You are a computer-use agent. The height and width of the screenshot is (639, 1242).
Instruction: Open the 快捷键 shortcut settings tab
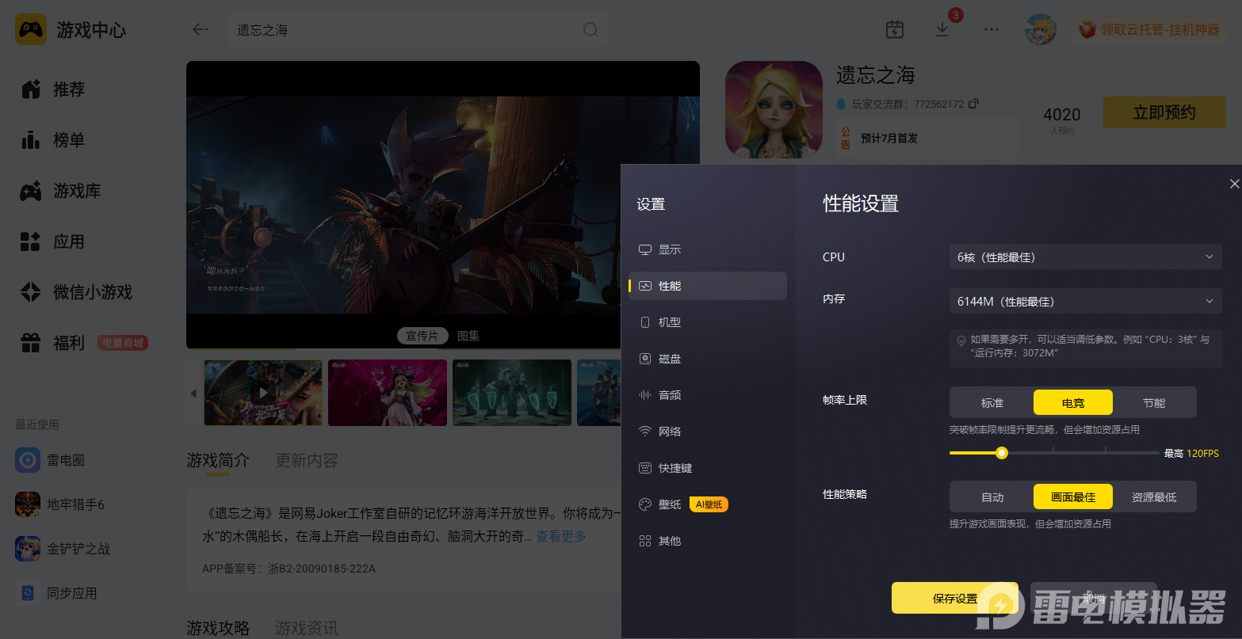point(708,468)
